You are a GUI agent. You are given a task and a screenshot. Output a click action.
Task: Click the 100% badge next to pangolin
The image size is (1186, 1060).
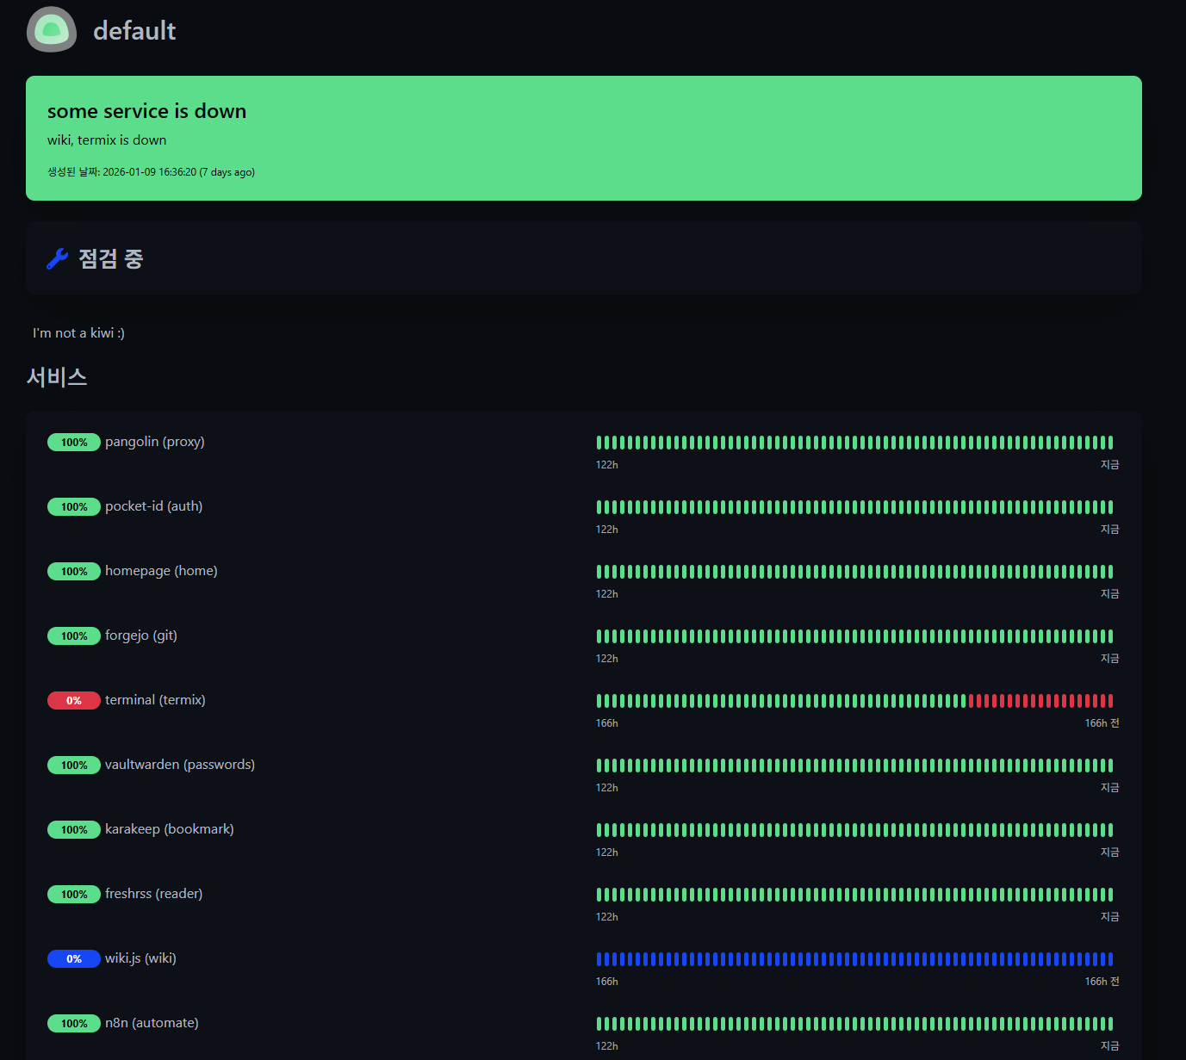point(73,443)
